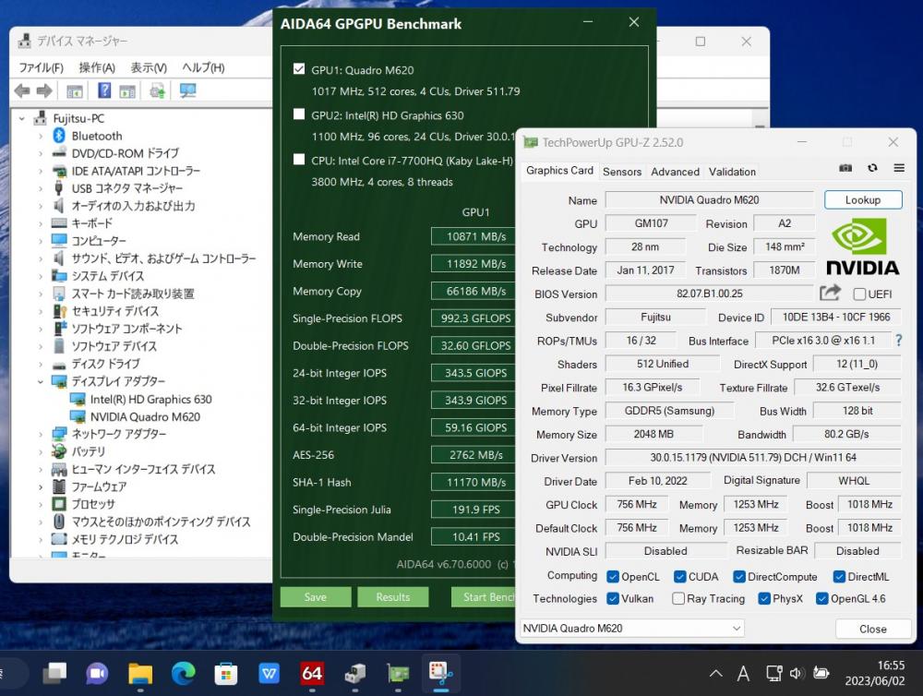Open Microsoft Store from the taskbar
This screenshot has width=923, height=696.
click(226, 673)
